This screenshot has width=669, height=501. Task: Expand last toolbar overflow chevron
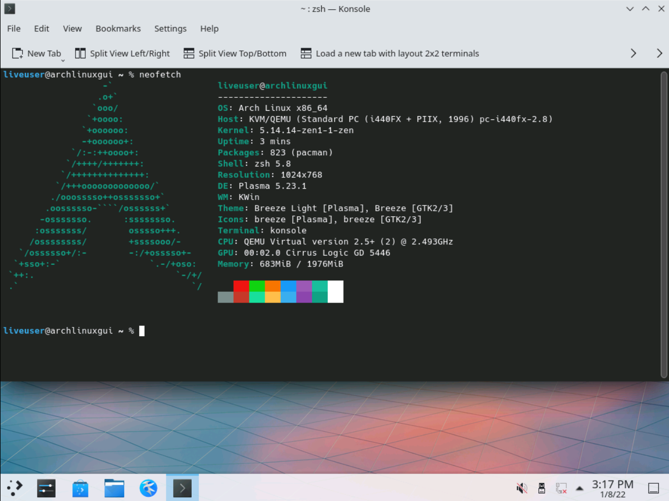coord(659,54)
